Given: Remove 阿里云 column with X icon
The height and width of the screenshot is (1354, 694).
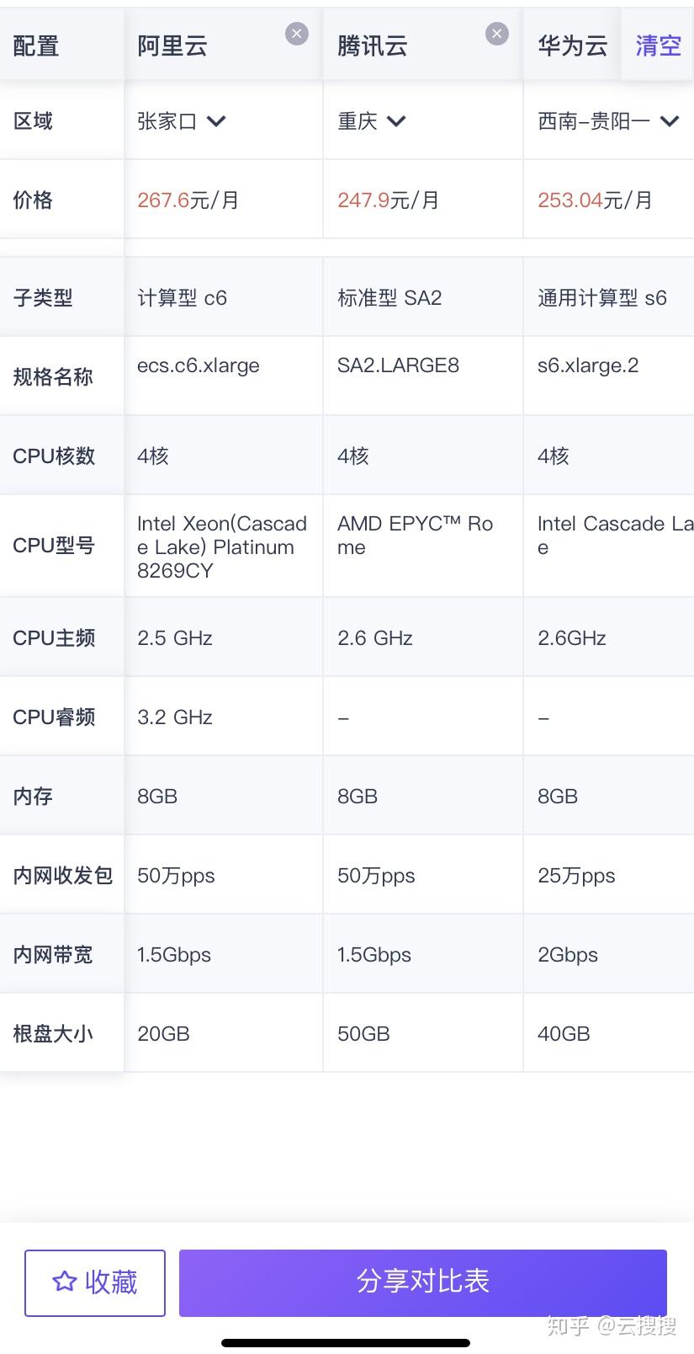Looking at the screenshot, I should coord(297,34).
